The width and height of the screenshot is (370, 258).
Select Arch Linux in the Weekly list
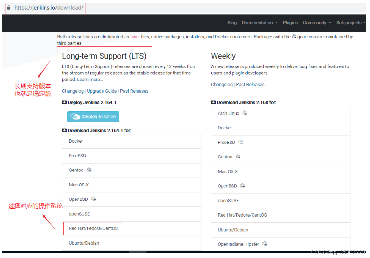coord(281,114)
